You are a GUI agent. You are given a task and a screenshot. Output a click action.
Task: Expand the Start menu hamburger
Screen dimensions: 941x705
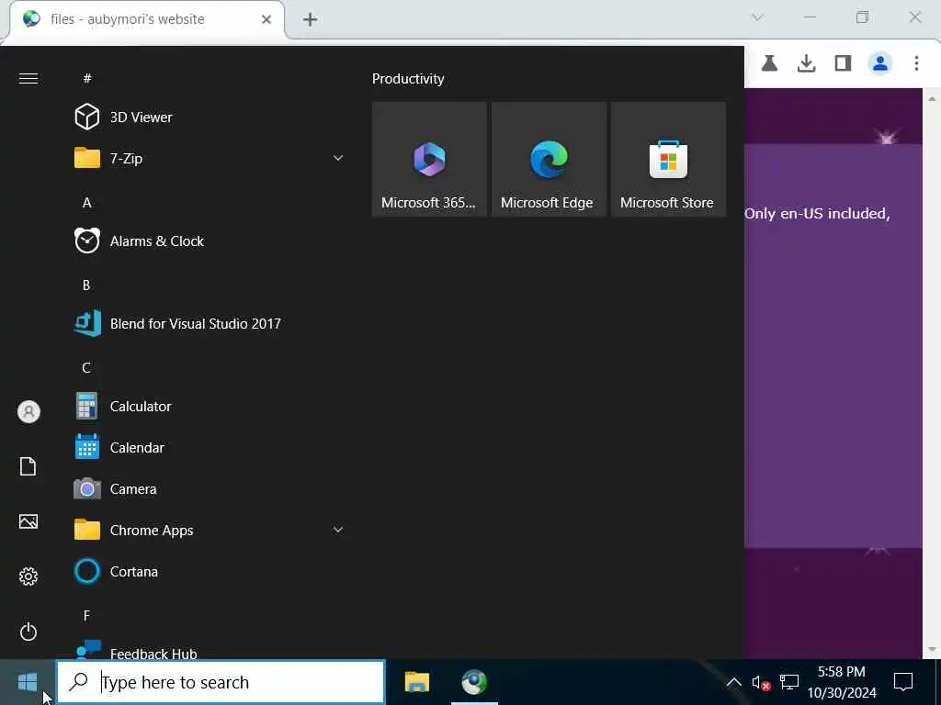[28, 79]
